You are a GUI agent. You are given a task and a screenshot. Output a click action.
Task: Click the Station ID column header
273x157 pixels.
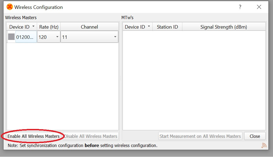tap(167, 26)
